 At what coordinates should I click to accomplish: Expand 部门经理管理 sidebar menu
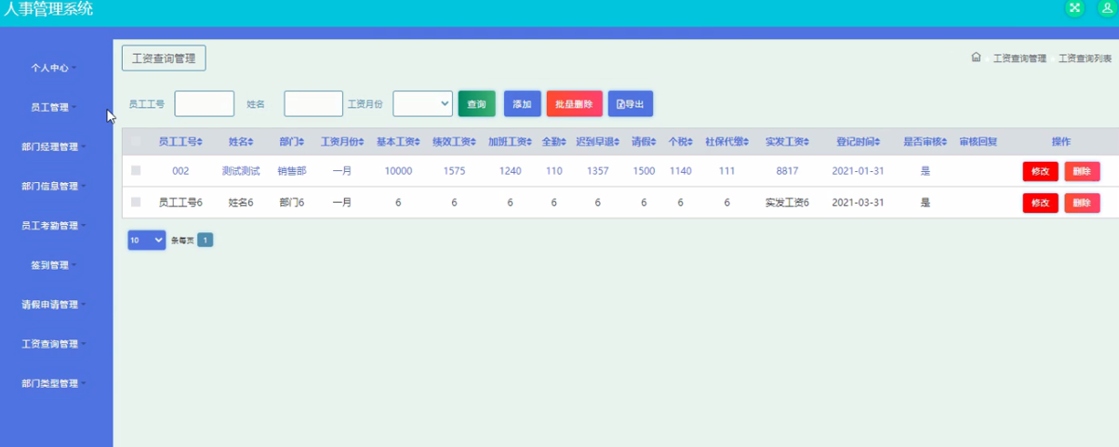pyautogui.click(x=53, y=147)
